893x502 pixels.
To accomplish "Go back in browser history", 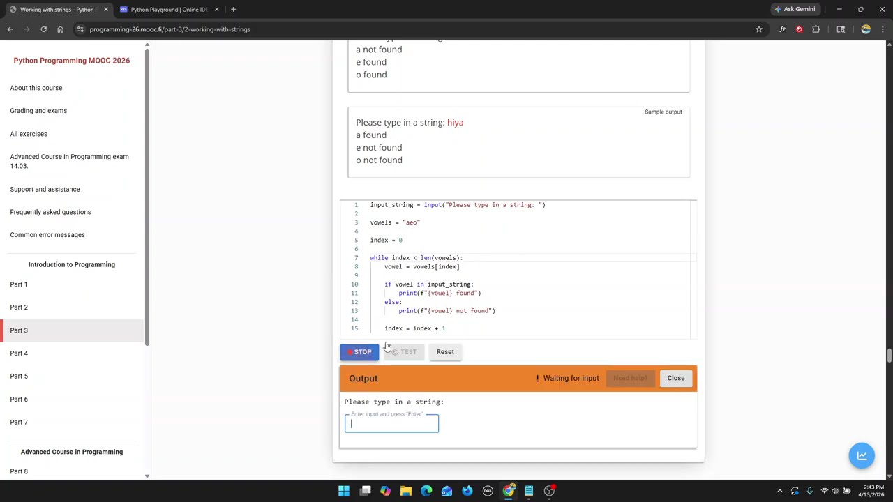I will 10,29.
